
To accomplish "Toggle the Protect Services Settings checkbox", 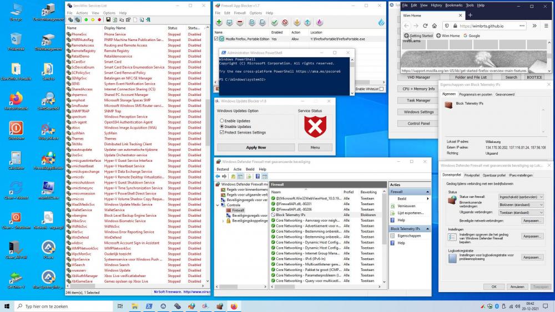I will click(223, 132).
